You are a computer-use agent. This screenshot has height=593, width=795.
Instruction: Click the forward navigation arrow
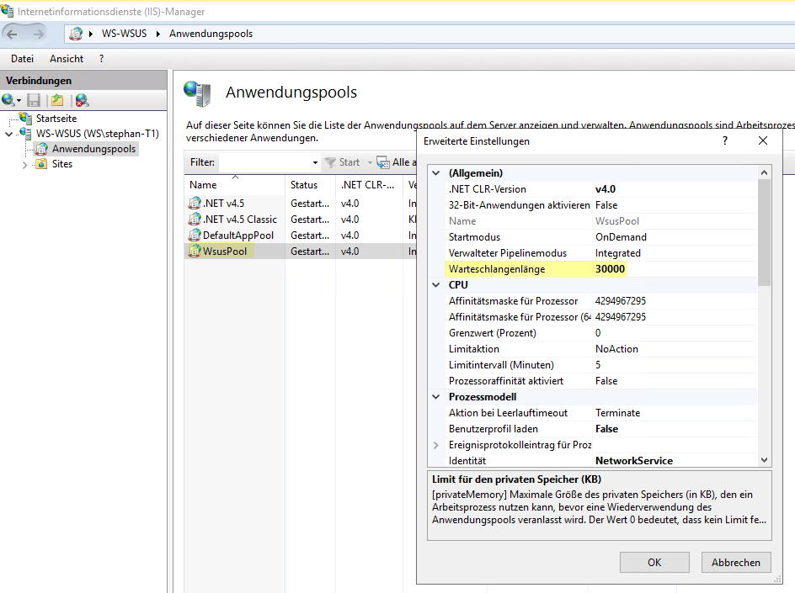(x=38, y=34)
